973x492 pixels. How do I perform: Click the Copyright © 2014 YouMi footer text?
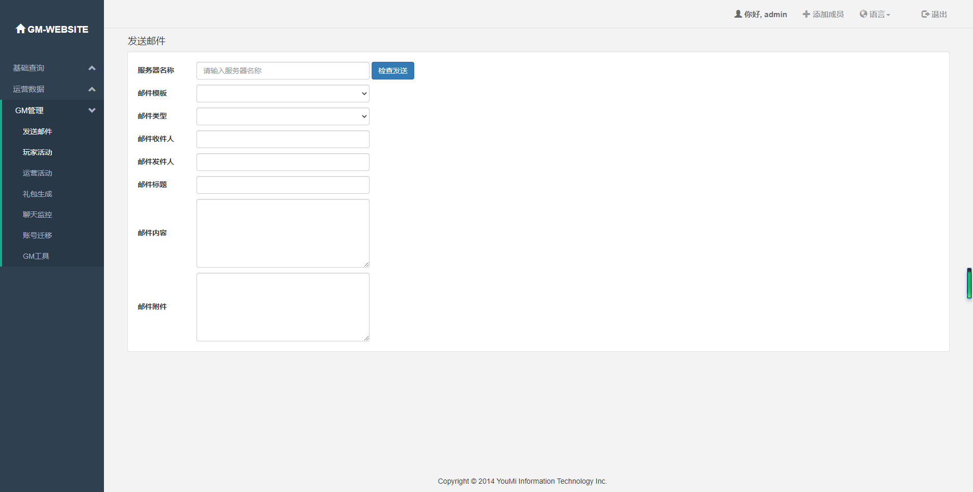click(522, 481)
